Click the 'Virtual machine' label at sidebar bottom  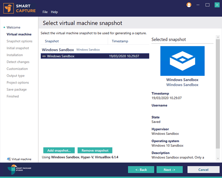click(21, 159)
